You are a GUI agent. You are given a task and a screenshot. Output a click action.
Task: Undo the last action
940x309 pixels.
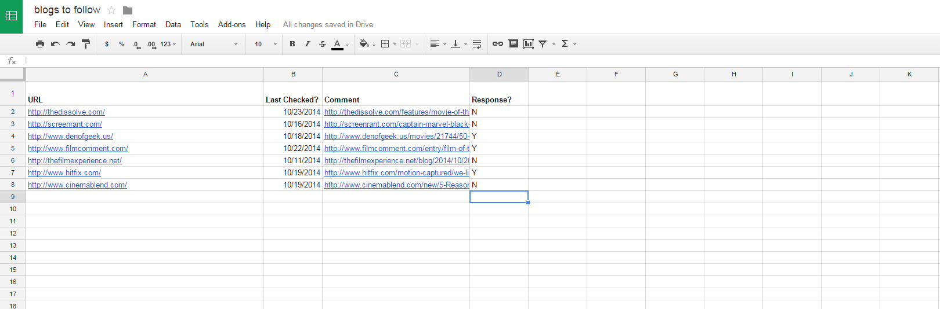coord(55,44)
